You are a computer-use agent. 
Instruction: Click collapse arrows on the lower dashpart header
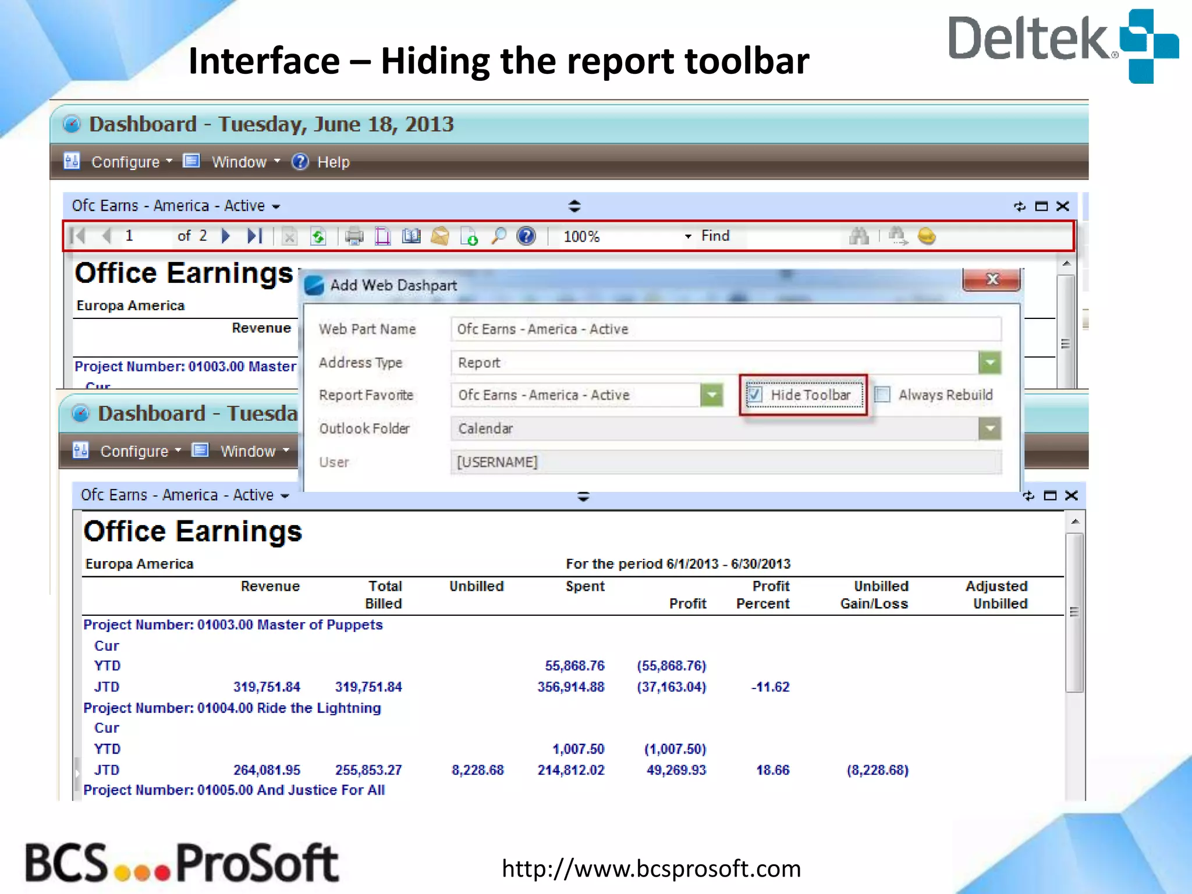click(x=583, y=496)
